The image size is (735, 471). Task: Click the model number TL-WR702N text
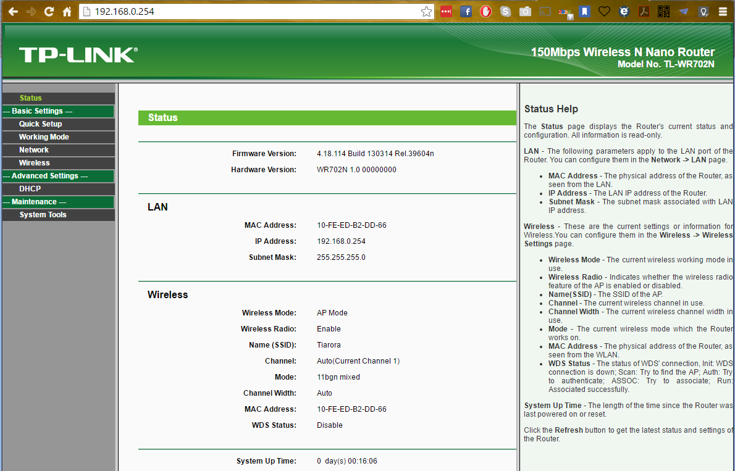666,64
